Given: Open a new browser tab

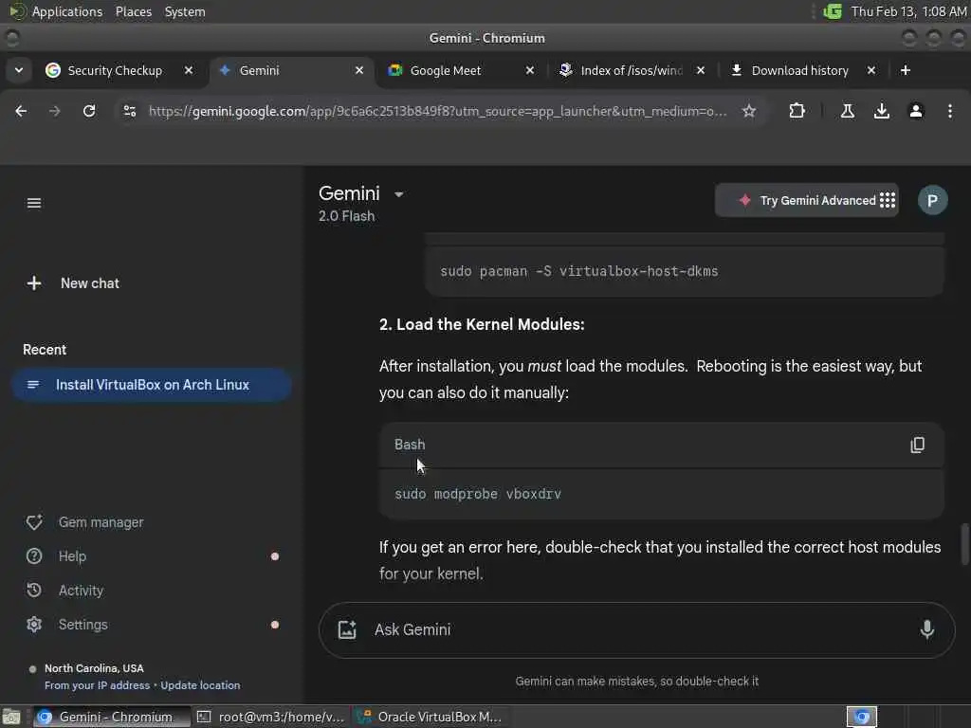Looking at the screenshot, I should pos(906,70).
